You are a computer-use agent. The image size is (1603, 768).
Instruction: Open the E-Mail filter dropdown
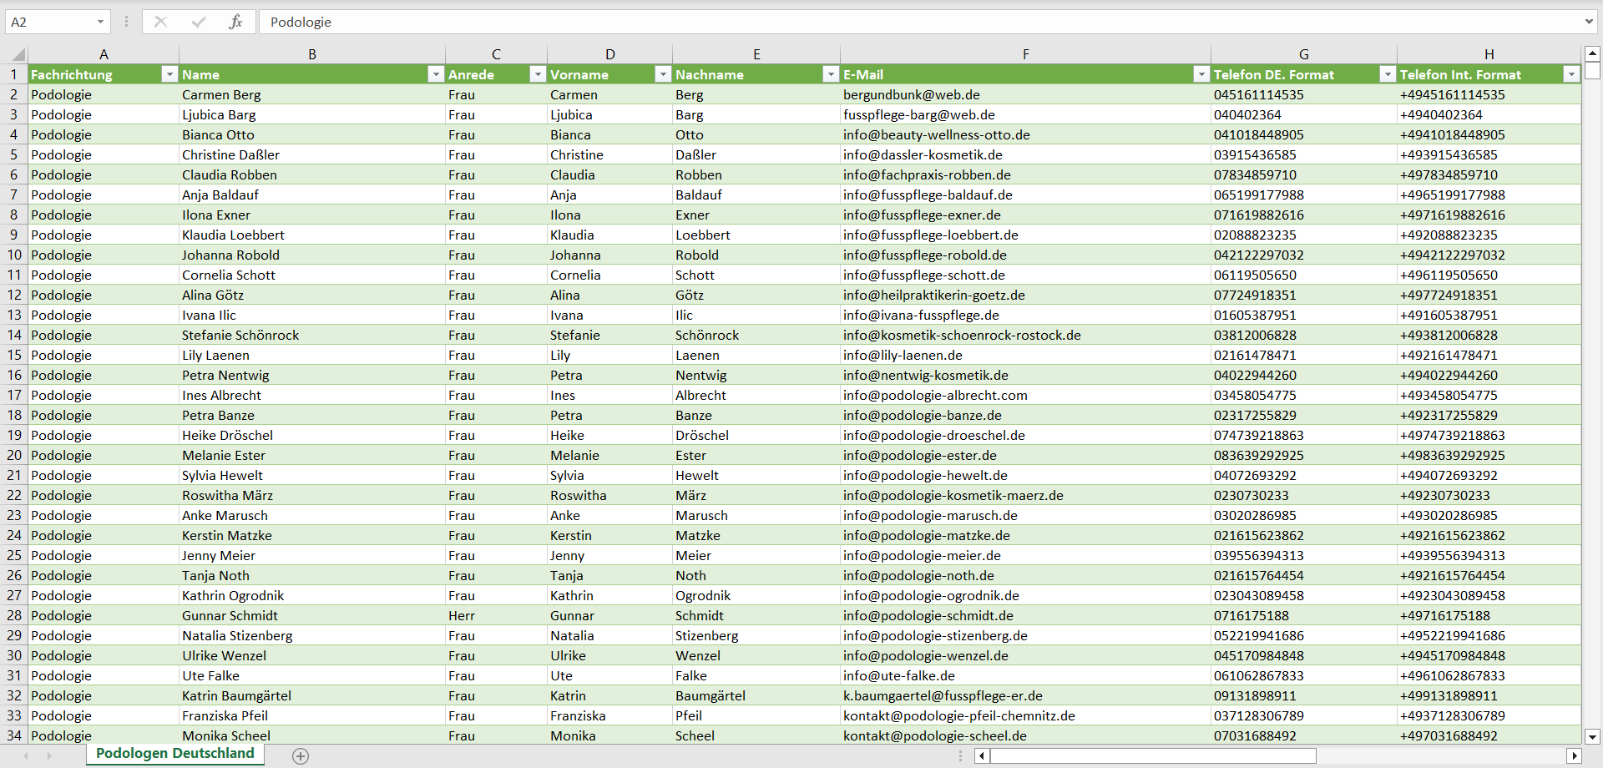(1201, 74)
